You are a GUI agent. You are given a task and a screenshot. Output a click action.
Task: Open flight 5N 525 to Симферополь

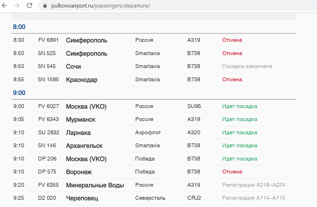[x=86, y=54]
